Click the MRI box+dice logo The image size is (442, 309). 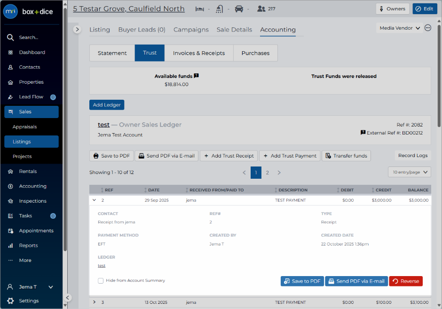coord(28,12)
